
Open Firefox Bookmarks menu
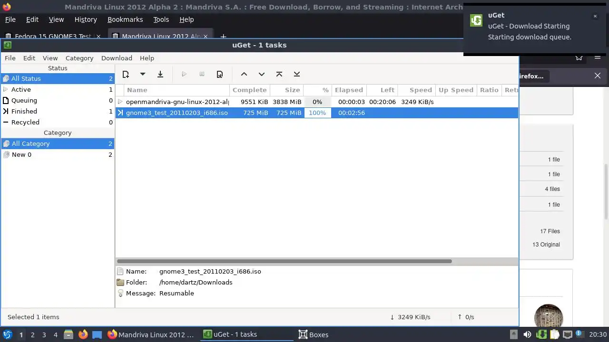(x=125, y=19)
